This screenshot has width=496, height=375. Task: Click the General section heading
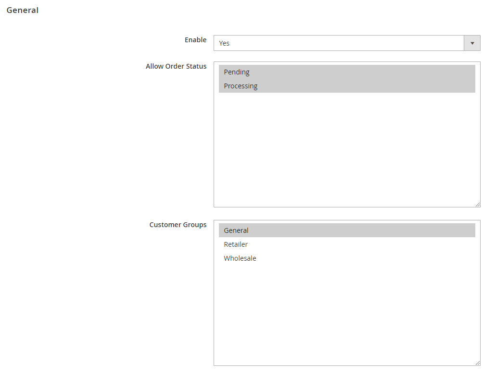click(x=23, y=10)
